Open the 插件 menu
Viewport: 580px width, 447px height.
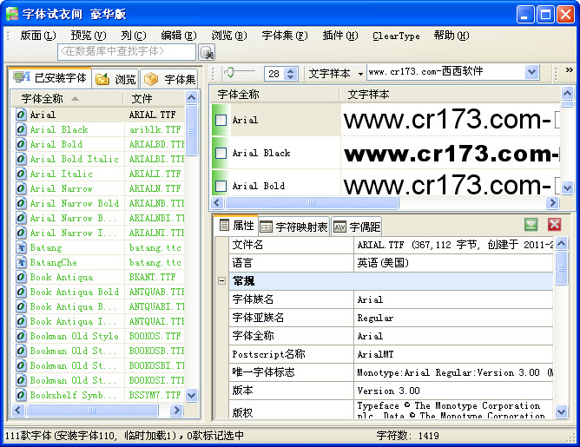[340, 36]
